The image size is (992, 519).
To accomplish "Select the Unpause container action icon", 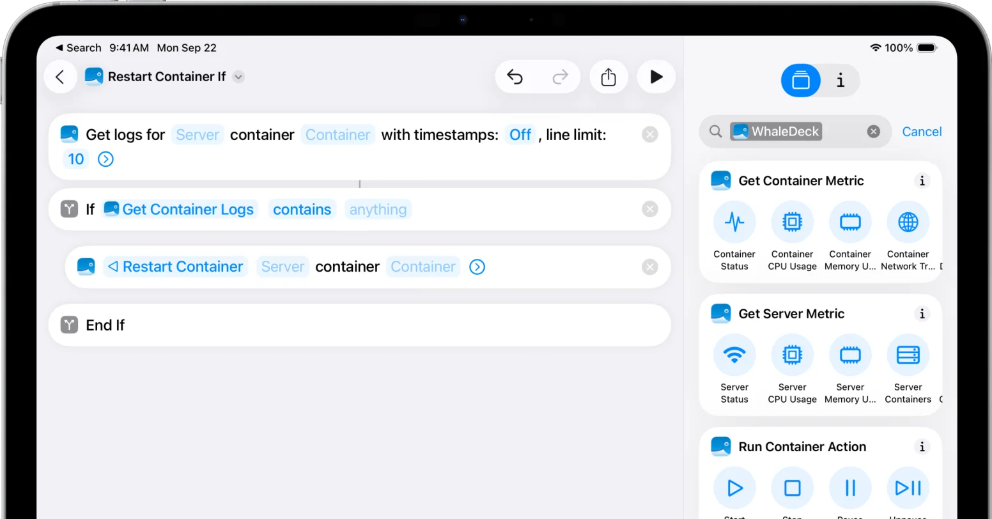I will [908, 488].
